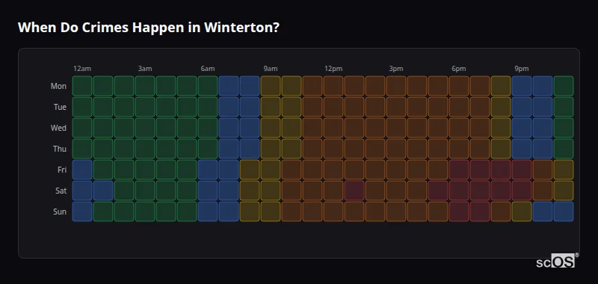This screenshot has width=598, height=284.
Task: Click the 'Tue' row label
Action: 60,107
